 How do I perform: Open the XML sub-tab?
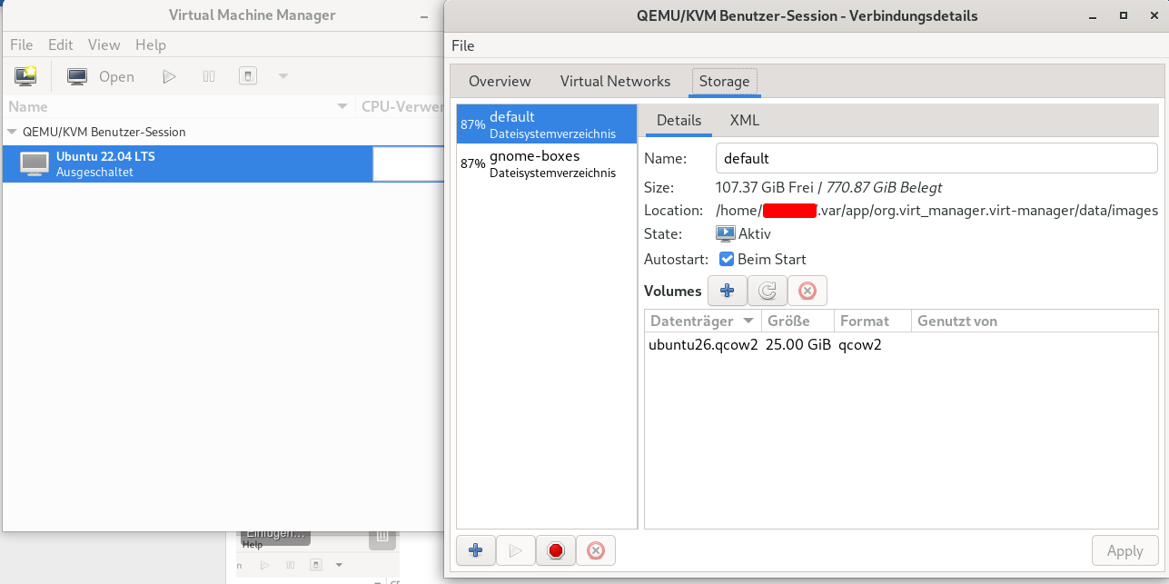(745, 120)
